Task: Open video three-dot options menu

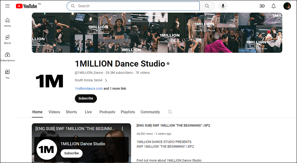Action: pos(122,129)
